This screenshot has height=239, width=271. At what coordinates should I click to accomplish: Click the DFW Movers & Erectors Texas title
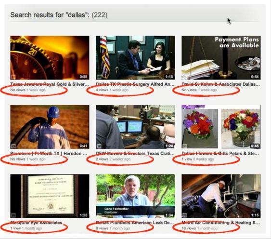pyautogui.click(x=135, y=154)
